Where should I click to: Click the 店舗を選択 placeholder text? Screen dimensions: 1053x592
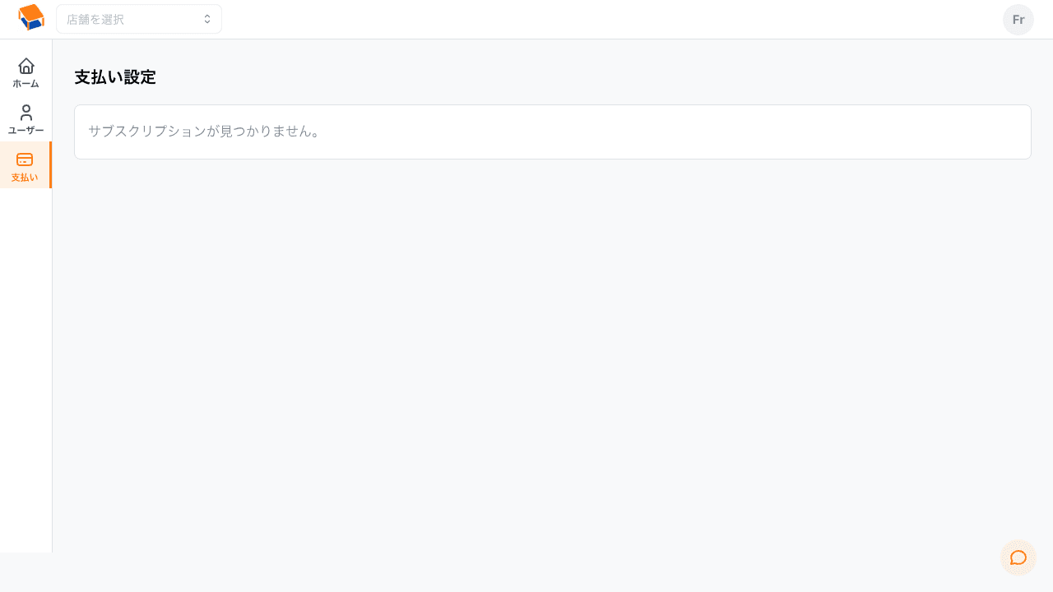click(95, 19)
